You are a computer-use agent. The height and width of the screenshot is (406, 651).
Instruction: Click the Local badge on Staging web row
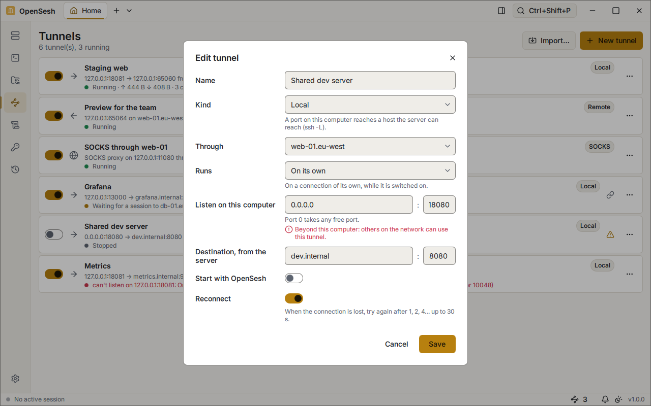pyautogui.click(x=602, y=67)
